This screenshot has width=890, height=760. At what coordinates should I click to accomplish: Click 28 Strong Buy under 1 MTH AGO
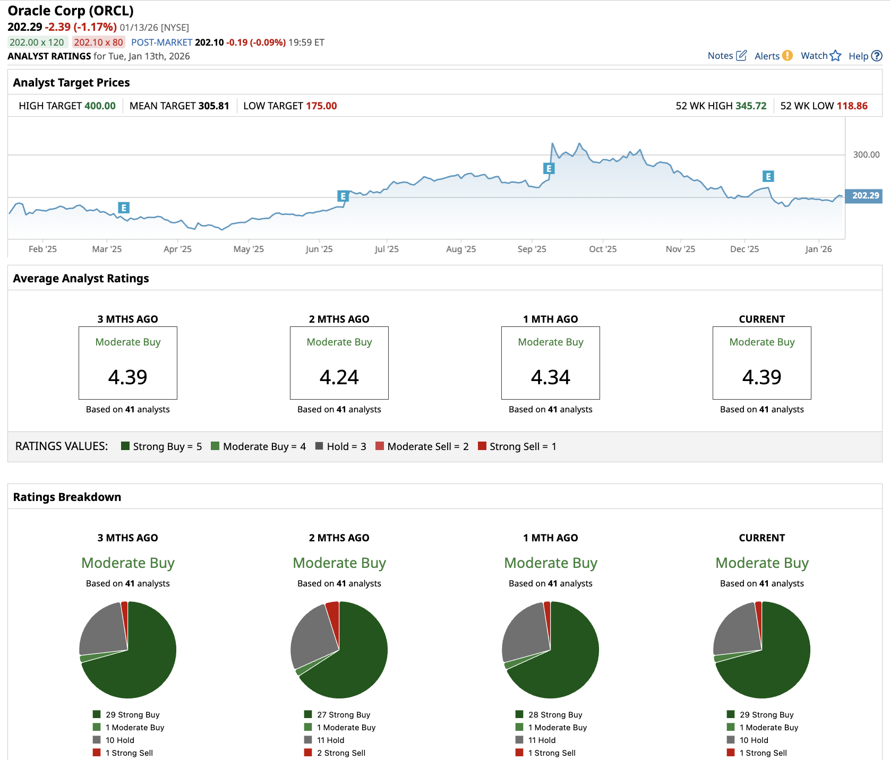tap(555, 714)
